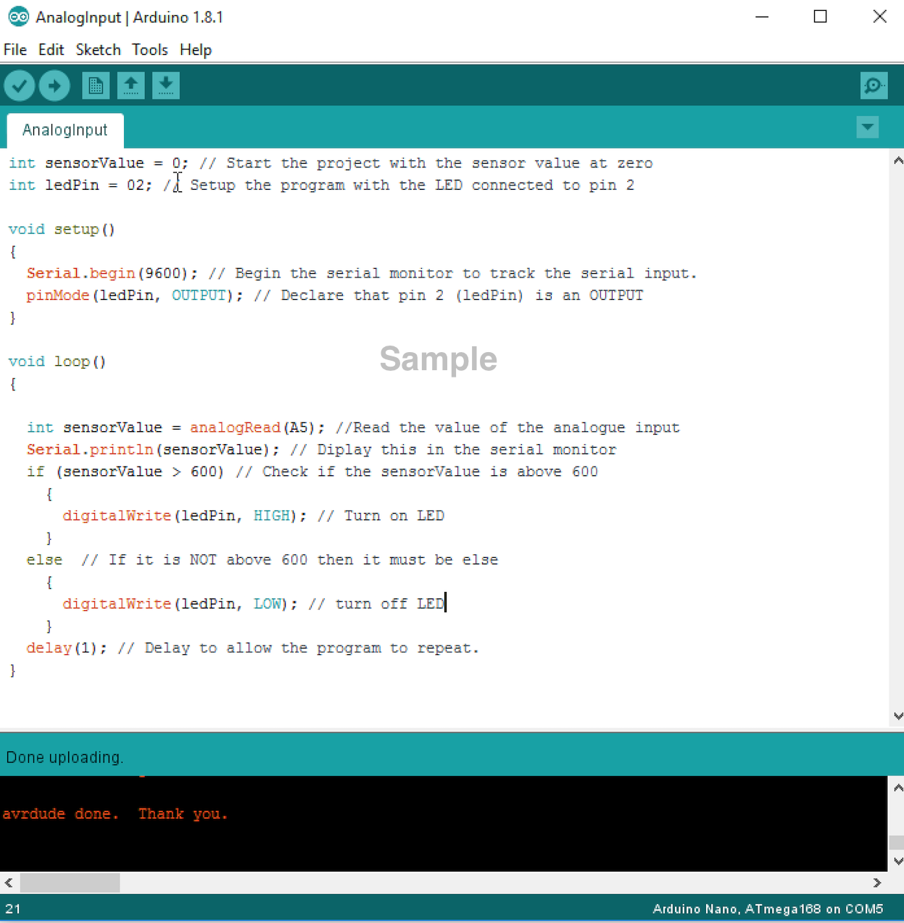Click the 'digitalWrite(ledPin, LOW);' statement
904x923 pixels.
point(181,604)
